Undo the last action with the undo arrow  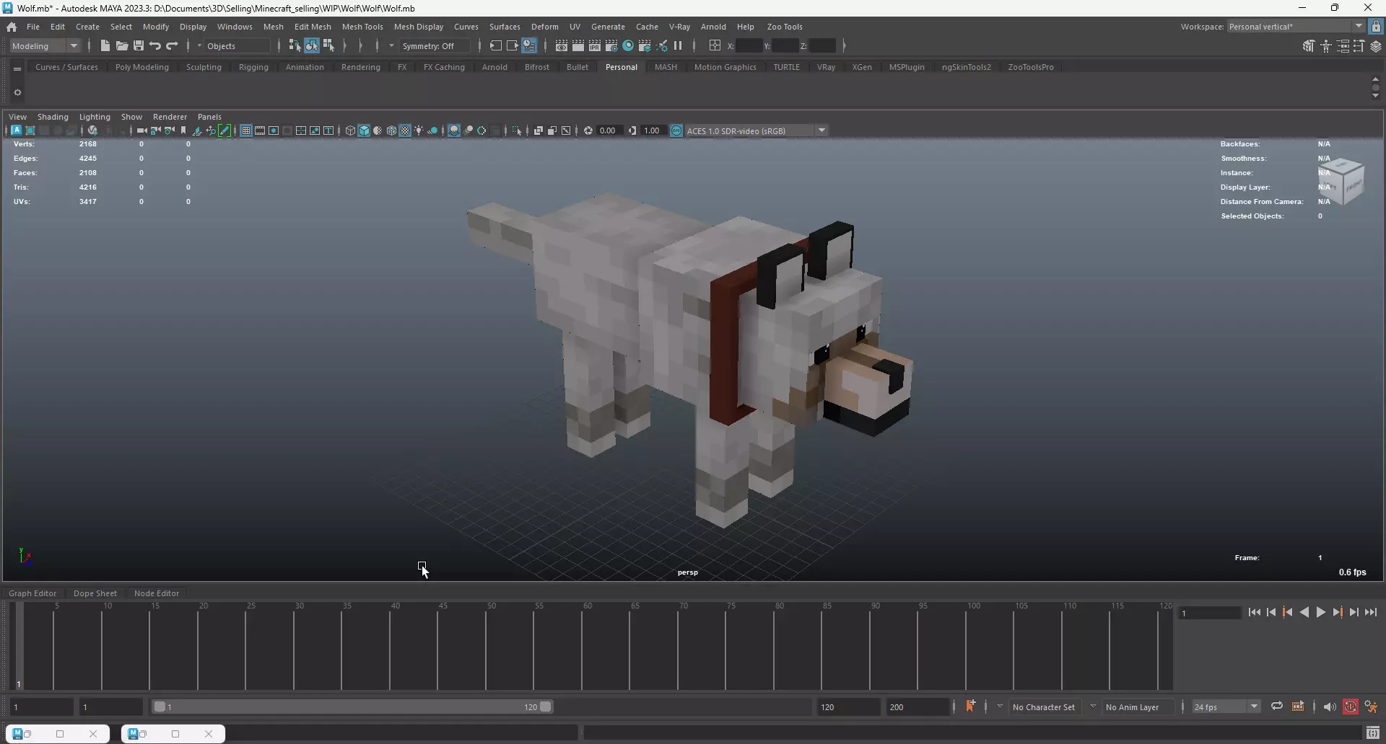point(155,45)
